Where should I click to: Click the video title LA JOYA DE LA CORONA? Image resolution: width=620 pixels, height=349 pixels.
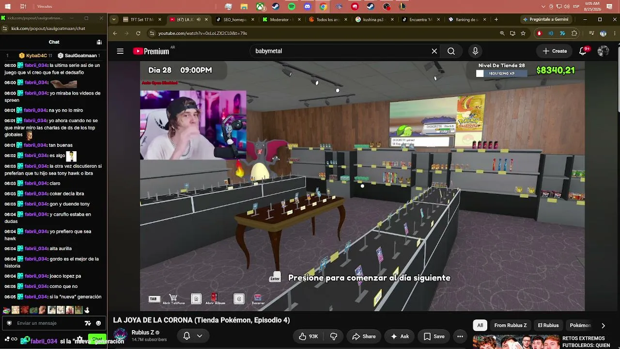click(201, 320)
